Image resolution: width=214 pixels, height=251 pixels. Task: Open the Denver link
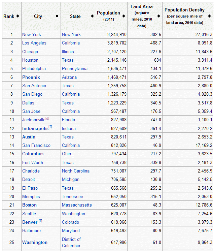coord(30,222)
